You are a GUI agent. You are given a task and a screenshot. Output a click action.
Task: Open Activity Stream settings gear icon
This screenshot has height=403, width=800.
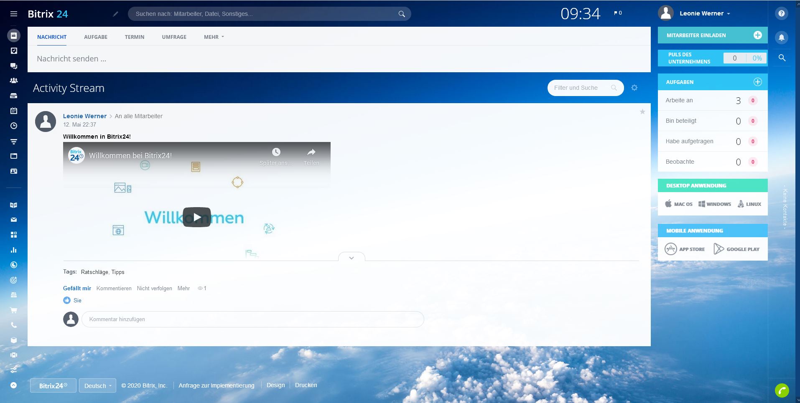pos(634,88)
